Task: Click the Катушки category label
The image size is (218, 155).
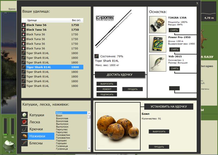Action: 37,115
